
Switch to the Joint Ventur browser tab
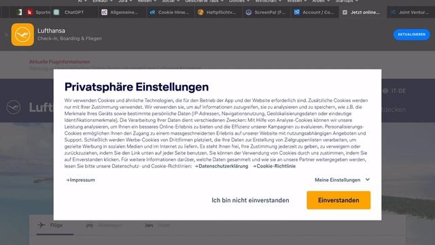[x=411, y=12]
